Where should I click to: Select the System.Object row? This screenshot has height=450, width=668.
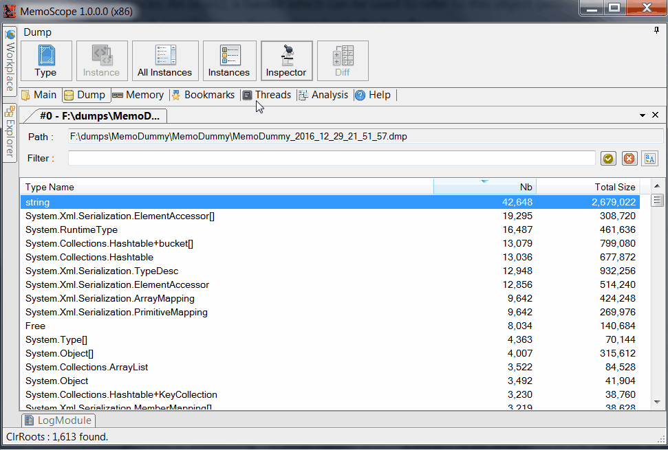click(x=330, y=381)
